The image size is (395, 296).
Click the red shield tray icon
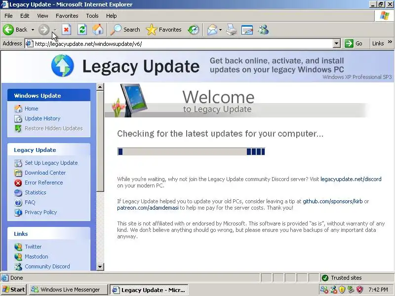[x=359, y=290]
